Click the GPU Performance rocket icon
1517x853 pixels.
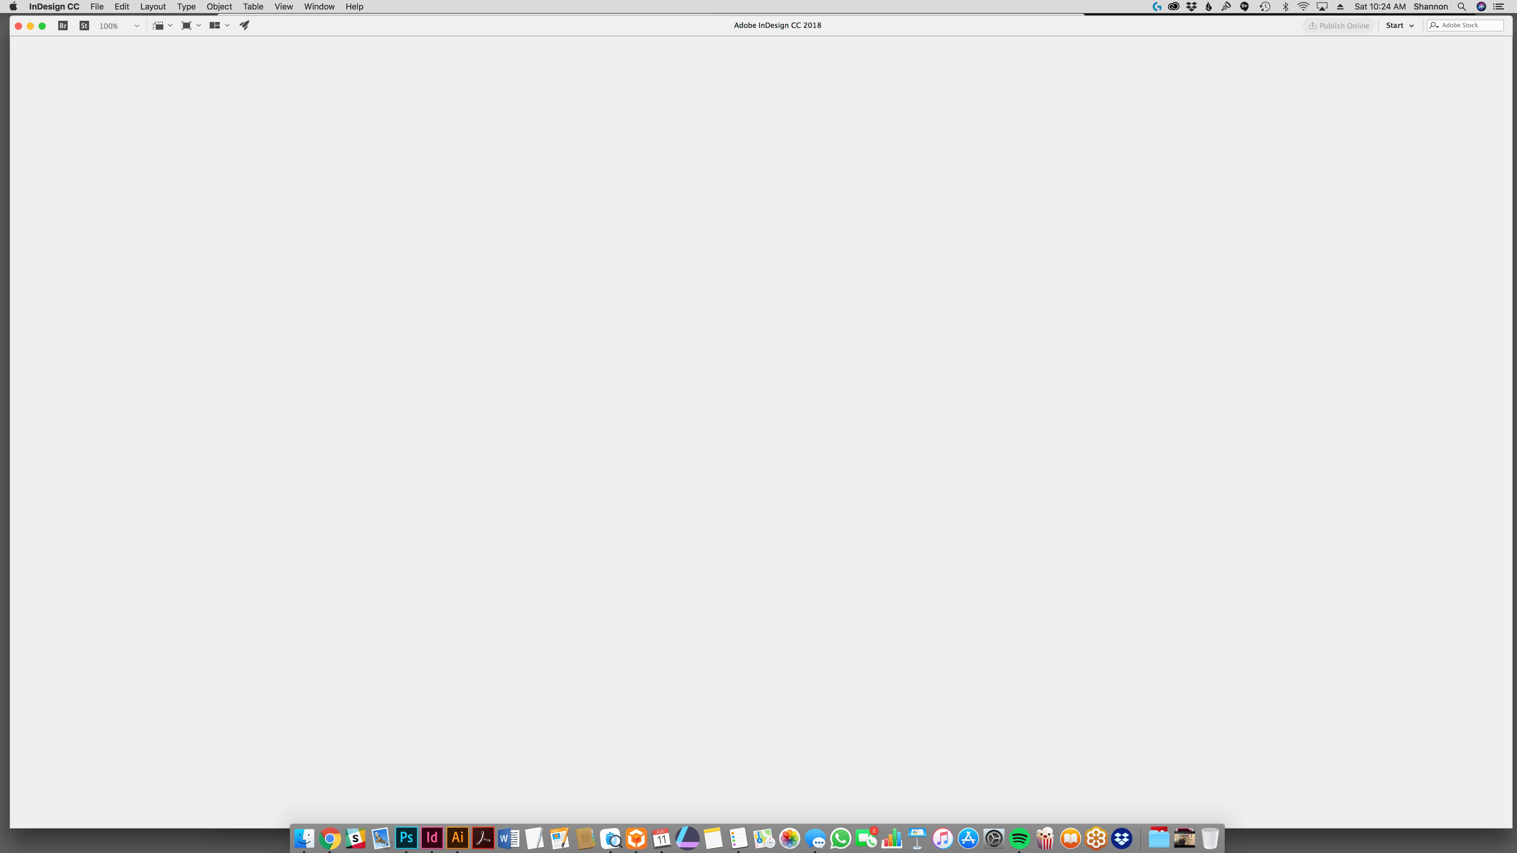coord(244,25)
